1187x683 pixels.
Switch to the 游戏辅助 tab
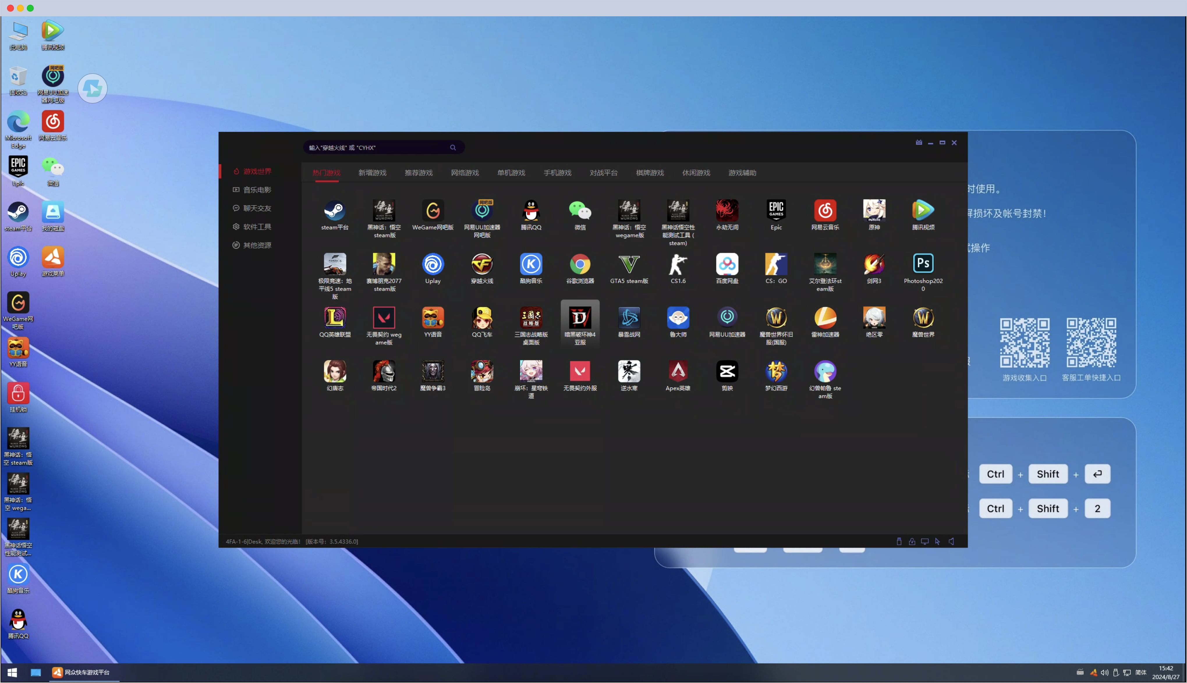pyautogui.click(x=742, y=173)
